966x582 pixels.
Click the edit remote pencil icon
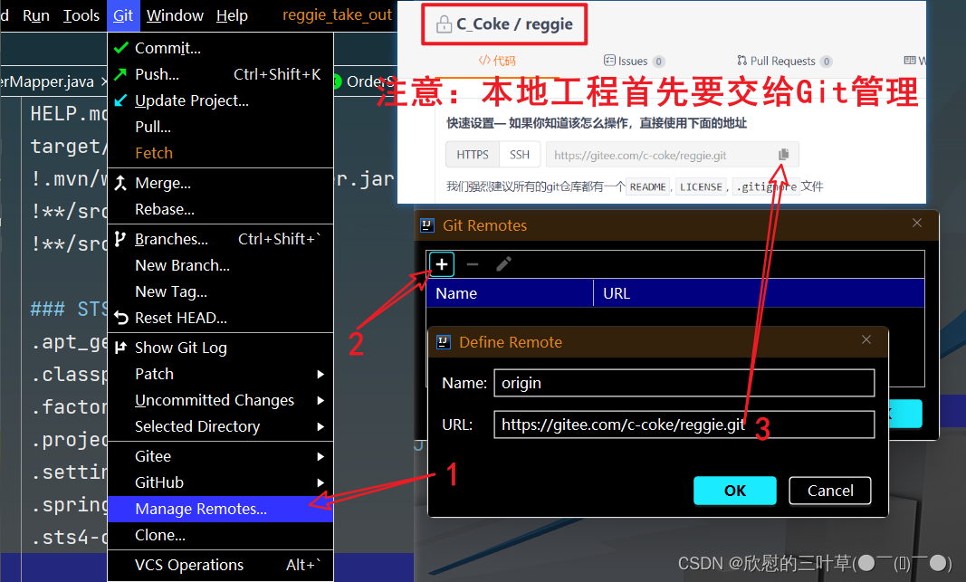coord(503,264)
